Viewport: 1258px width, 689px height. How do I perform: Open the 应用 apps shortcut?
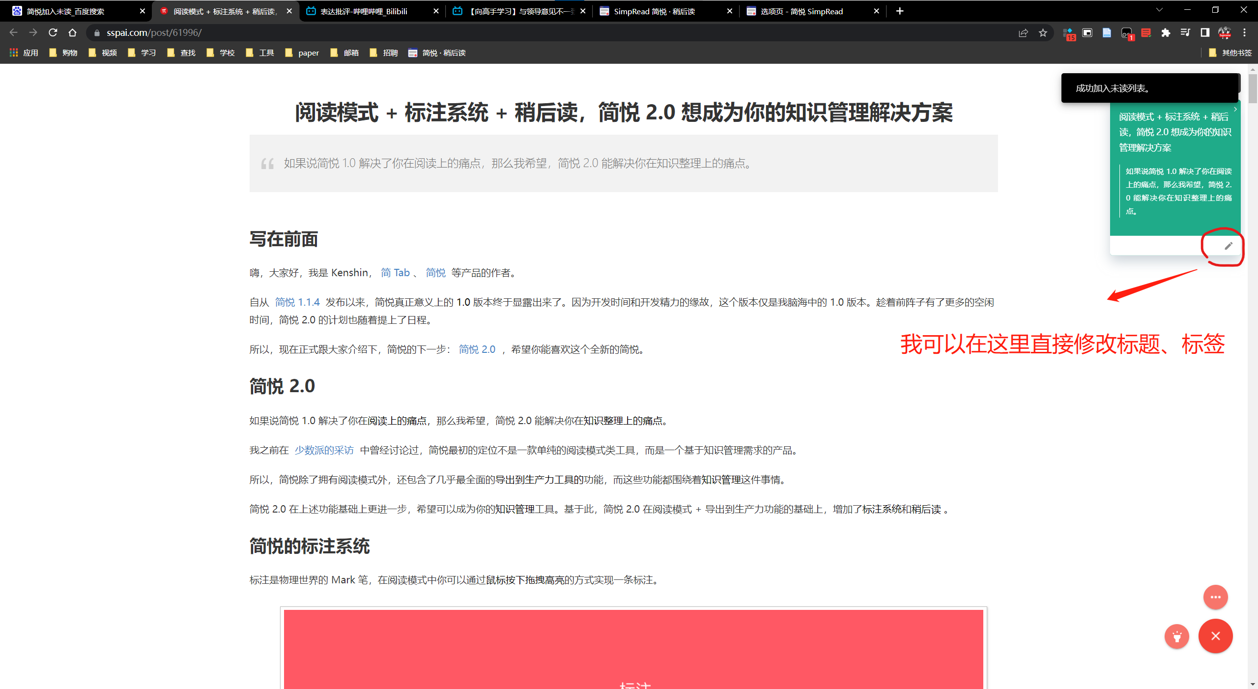pos(24,53)
